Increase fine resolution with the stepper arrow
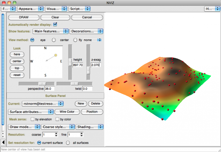 (x=81, y=133)
